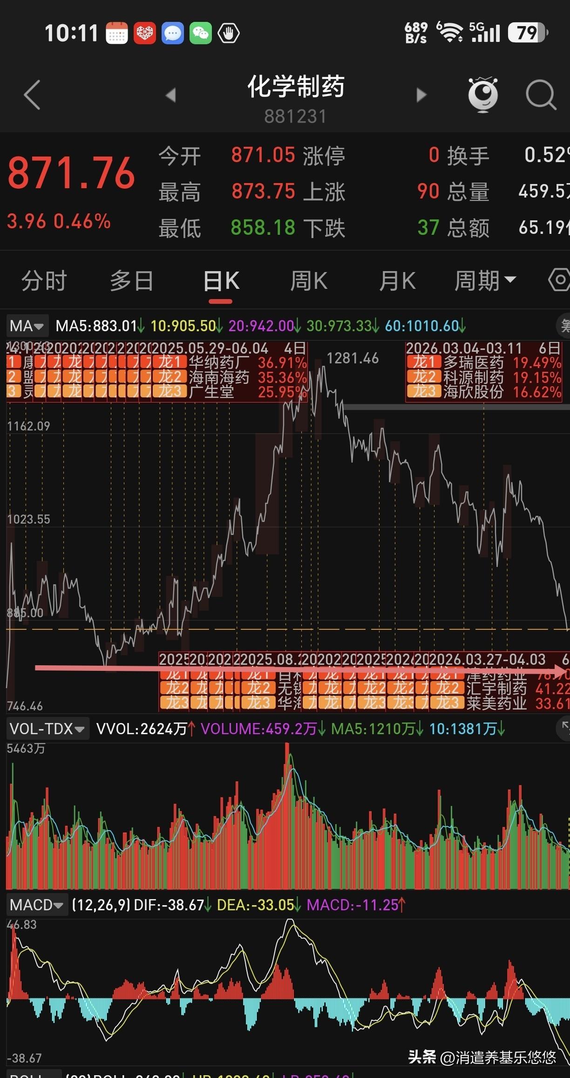Screen dimensions: 570x1078
Task: Tap 下跌 count 37
Action: pos(428,228)
